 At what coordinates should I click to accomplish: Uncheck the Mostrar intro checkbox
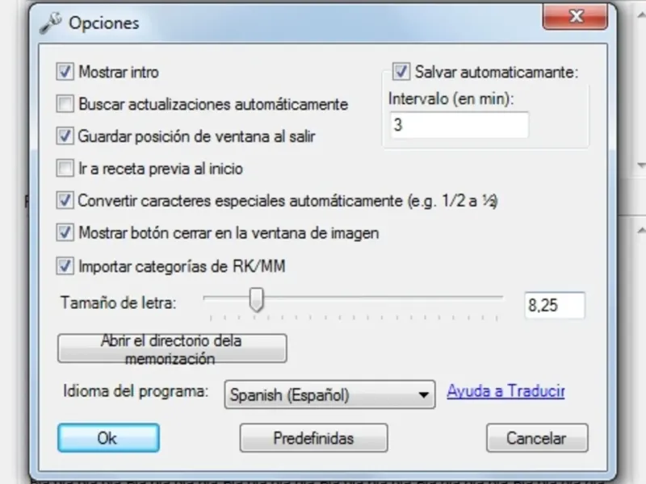click(65, 72)
